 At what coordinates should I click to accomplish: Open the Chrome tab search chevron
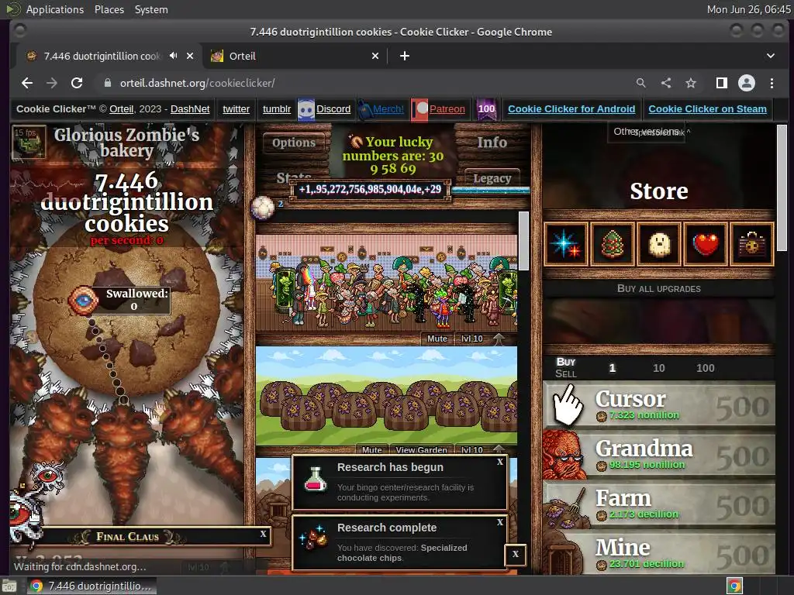click(x=770, y=56)
